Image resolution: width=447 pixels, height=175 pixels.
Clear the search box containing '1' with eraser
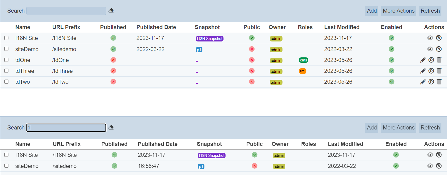click(111, 127)
